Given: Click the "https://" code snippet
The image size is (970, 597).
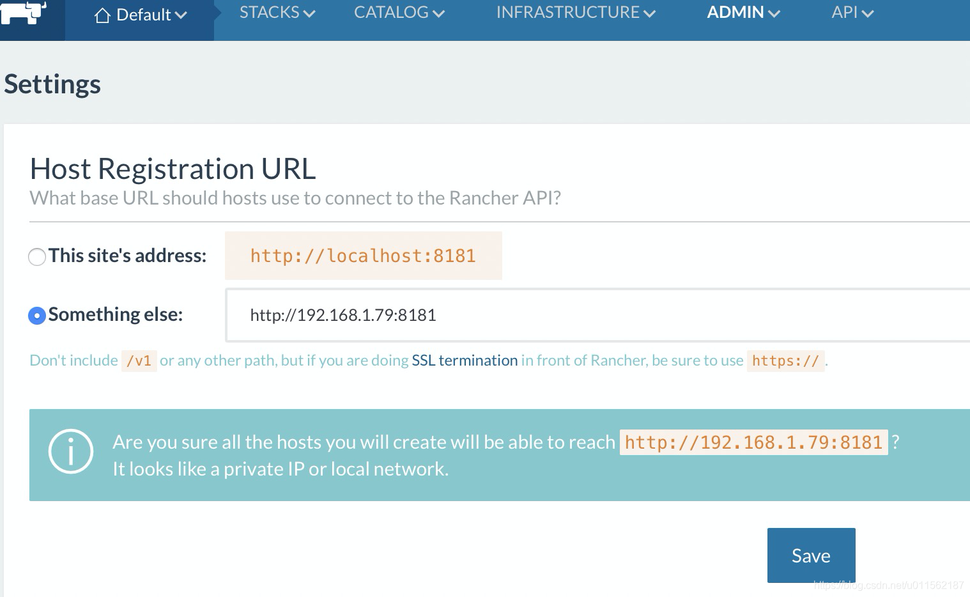Looking at the screenshot, I should pos(785,361).
